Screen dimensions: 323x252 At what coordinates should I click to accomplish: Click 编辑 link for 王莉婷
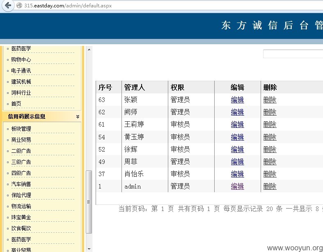pyautogui.click(x=237, y=125)
